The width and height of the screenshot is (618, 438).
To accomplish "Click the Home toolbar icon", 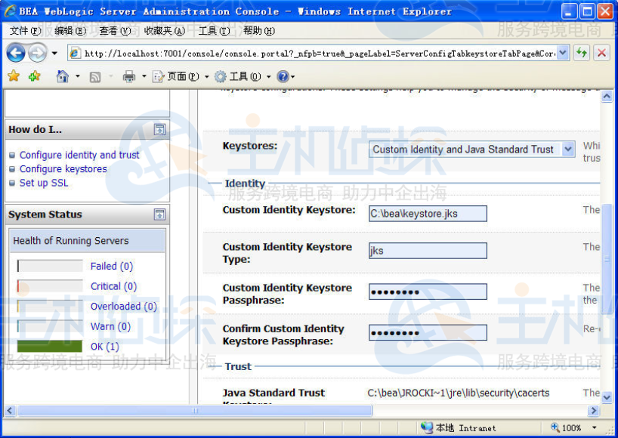I will [x=63, y=76].
